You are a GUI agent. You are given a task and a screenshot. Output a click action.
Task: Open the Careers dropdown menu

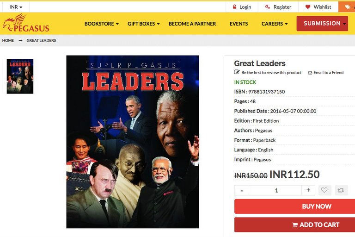[x=275, y=24]
